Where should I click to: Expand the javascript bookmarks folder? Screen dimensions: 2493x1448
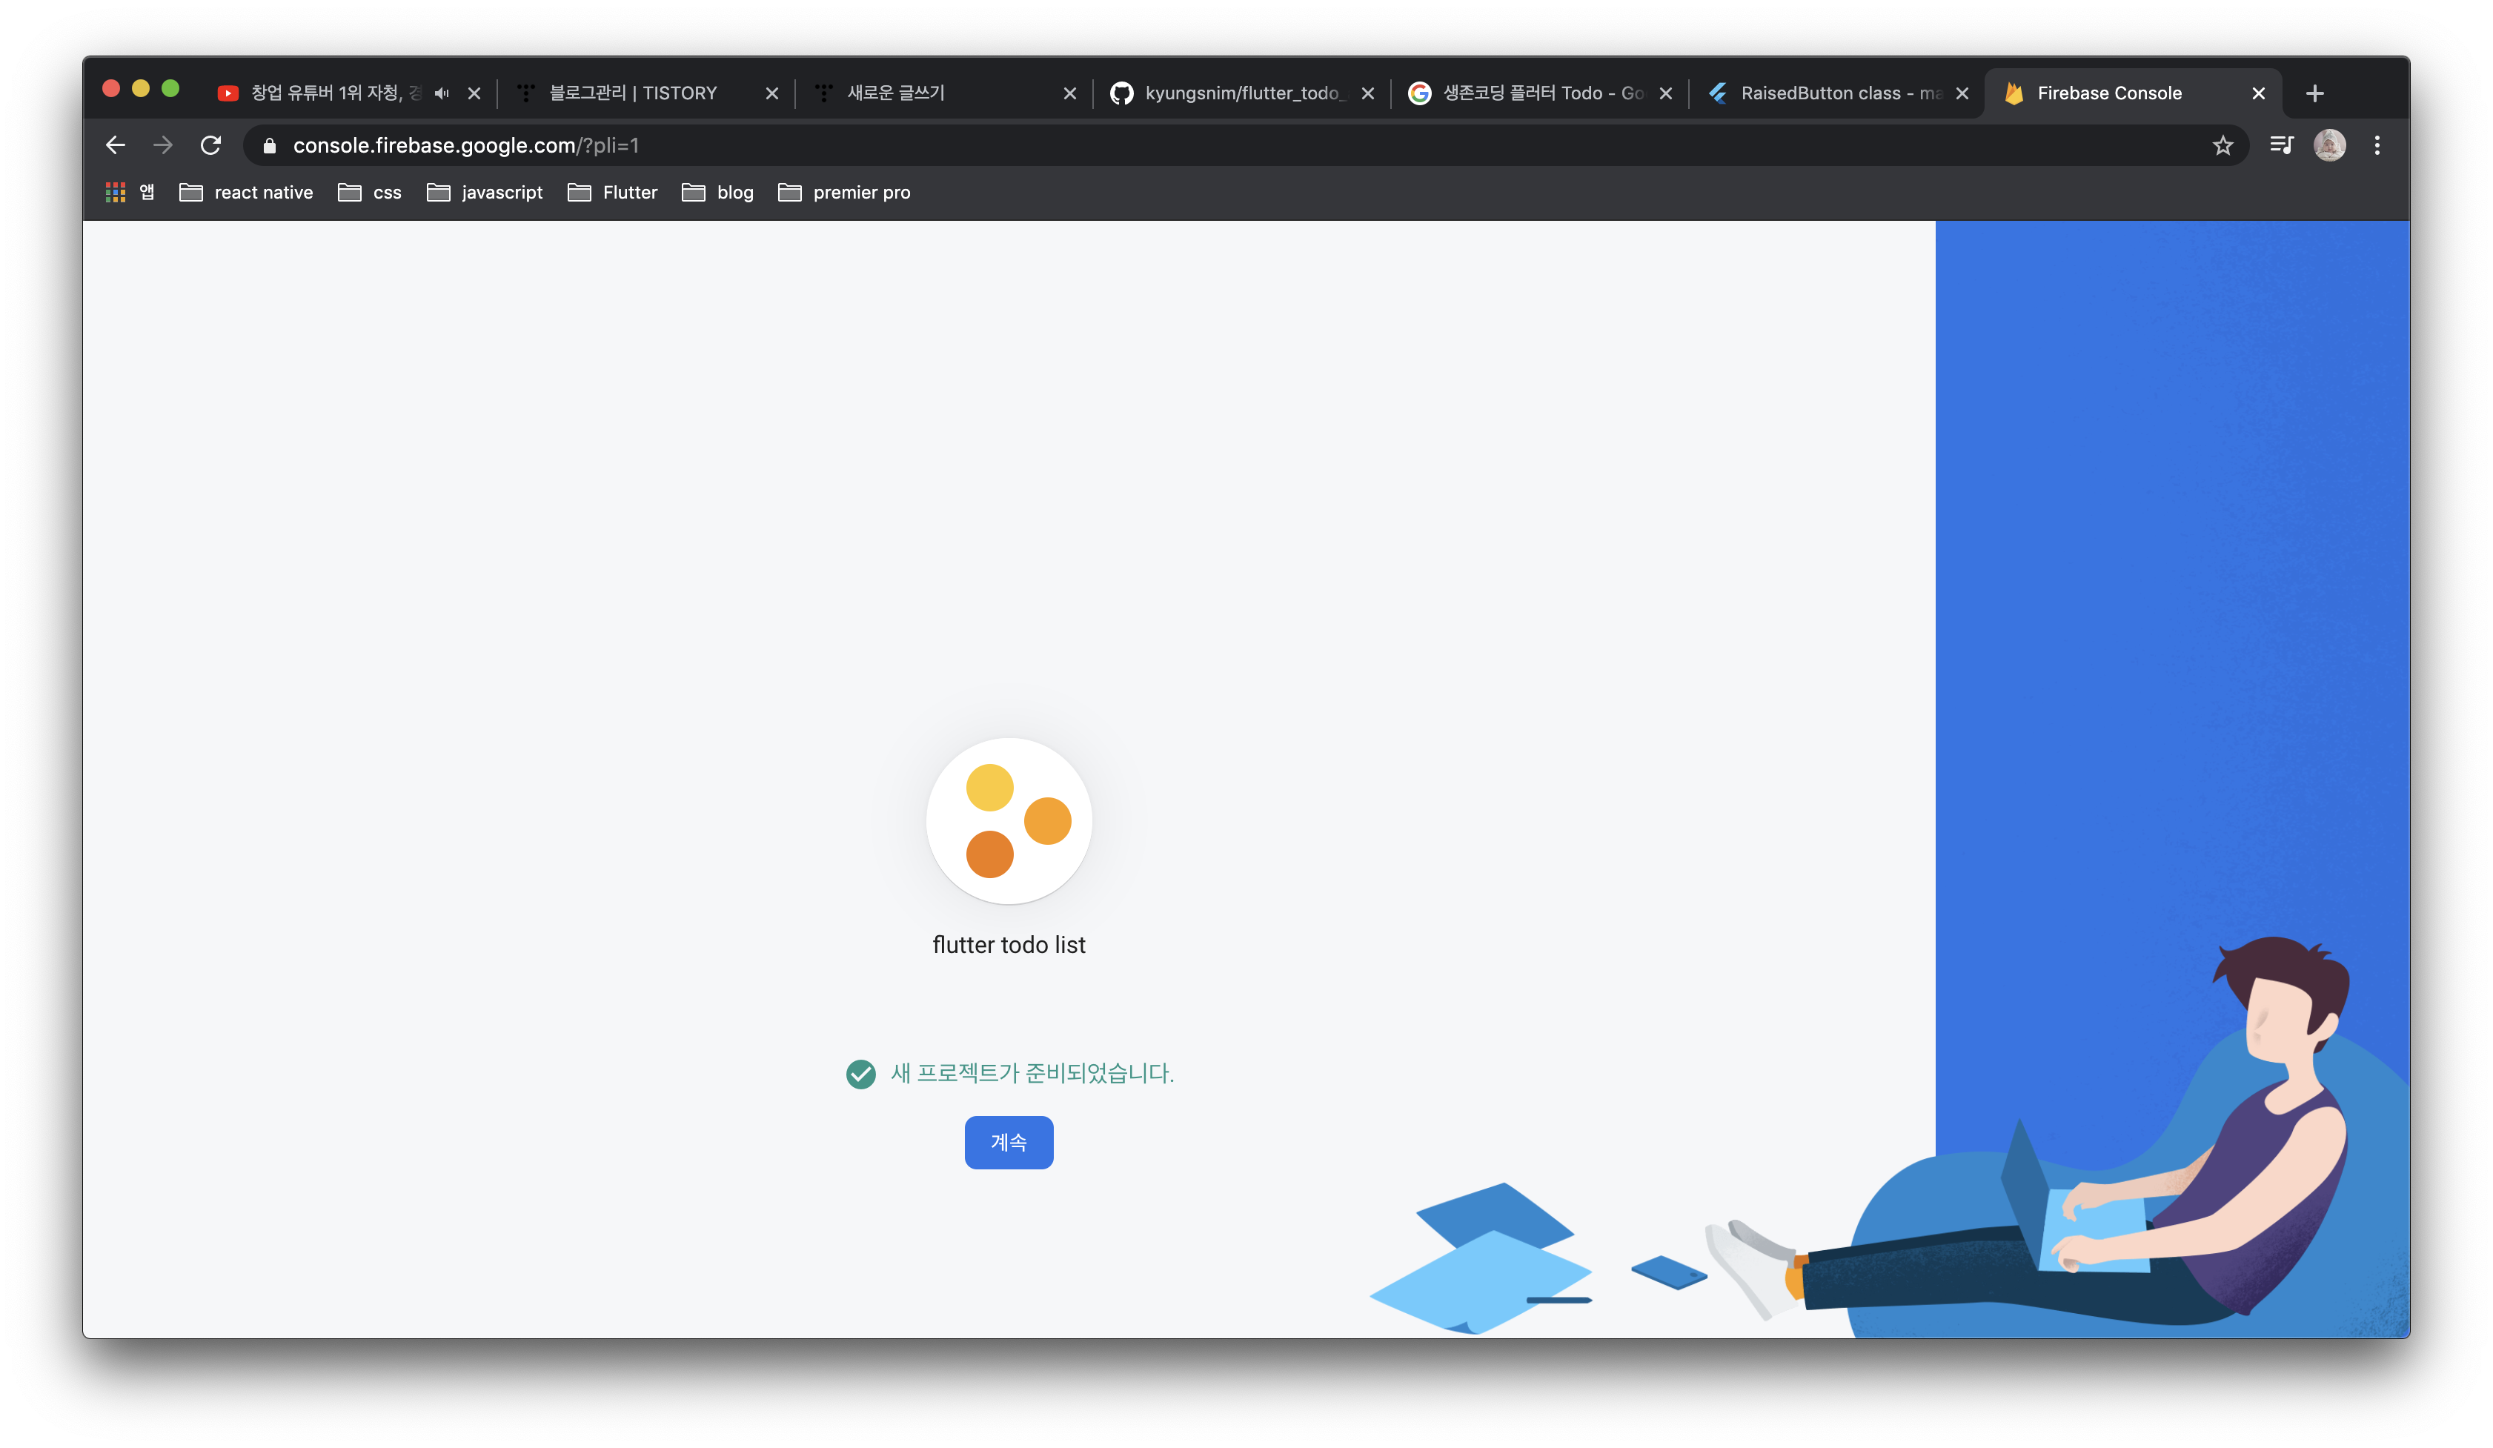[485, 192]
